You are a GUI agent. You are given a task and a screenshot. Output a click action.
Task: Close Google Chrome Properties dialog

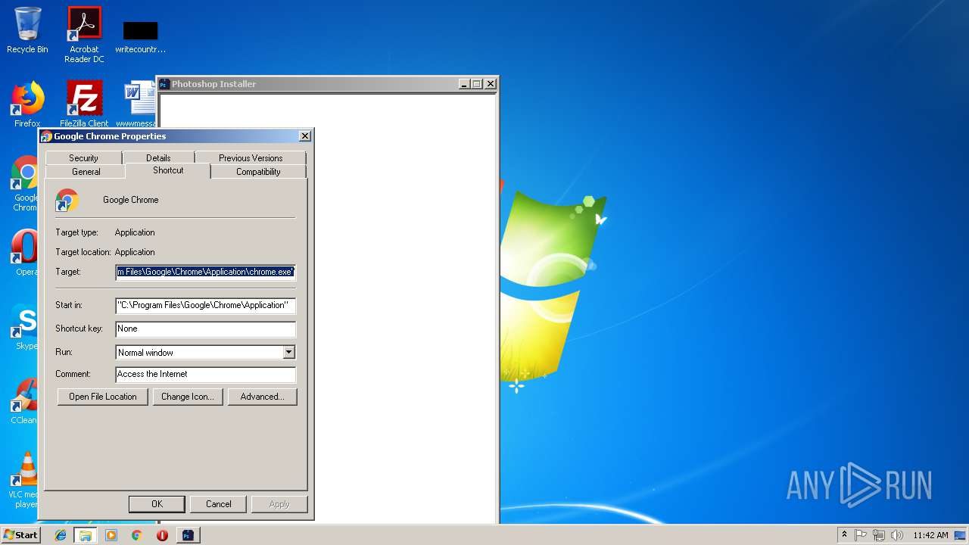coord(304,136)
